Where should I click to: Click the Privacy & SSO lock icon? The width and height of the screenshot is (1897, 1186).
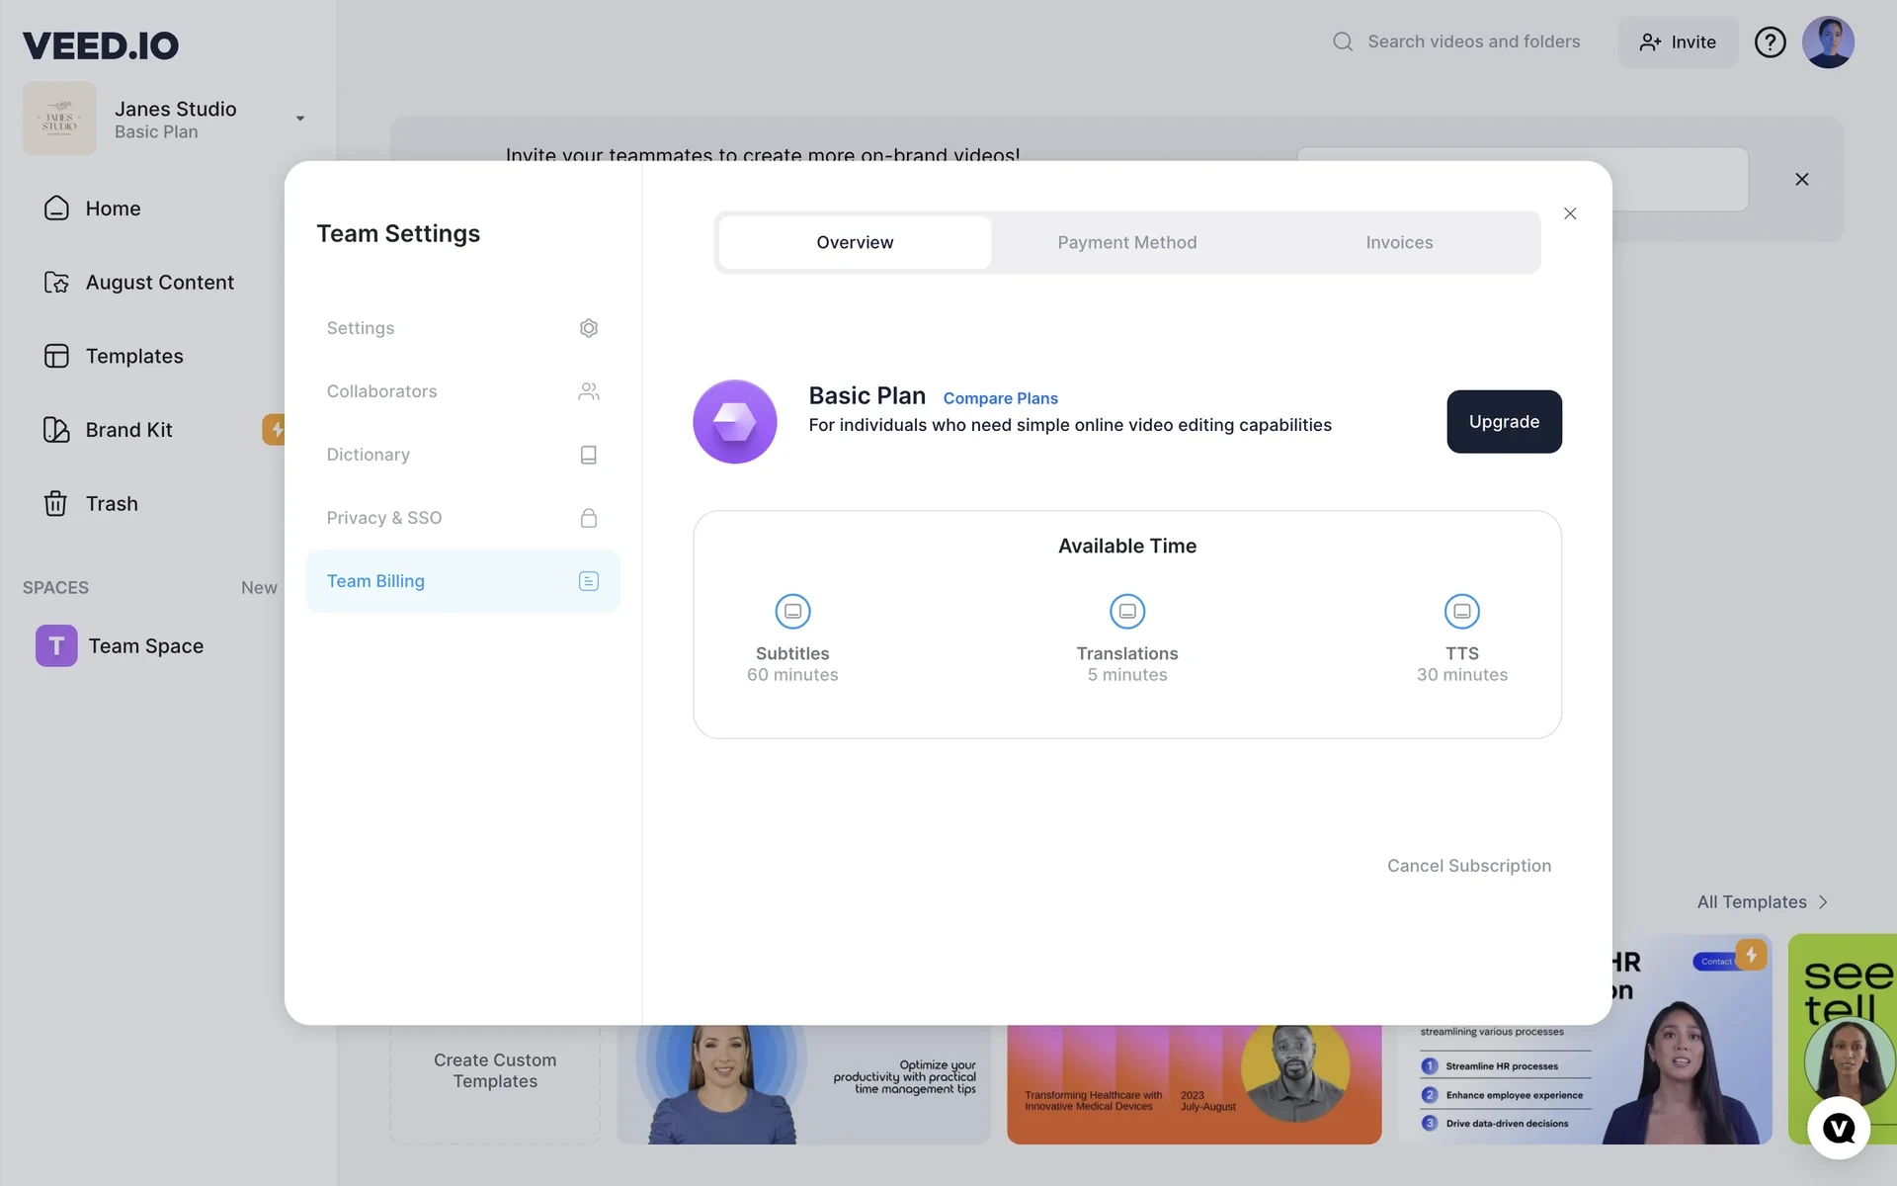pos(589,518)
